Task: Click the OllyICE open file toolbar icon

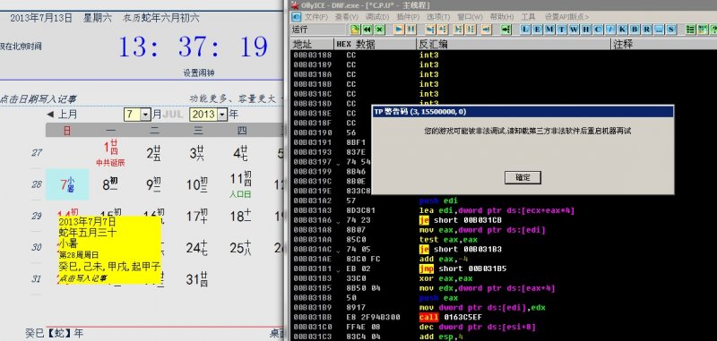Action: pos(355,30)
